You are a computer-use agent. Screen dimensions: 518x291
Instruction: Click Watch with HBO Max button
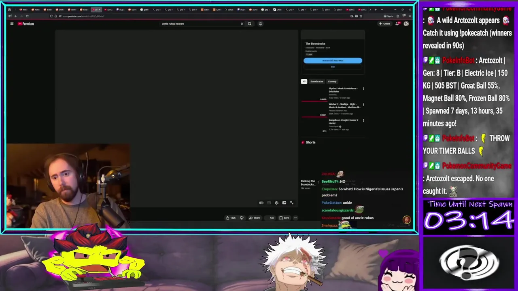pos(333,61)
